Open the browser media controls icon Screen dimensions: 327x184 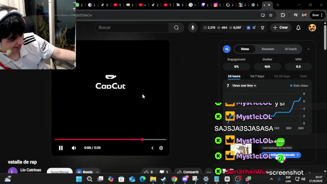[x=296, y=15]
